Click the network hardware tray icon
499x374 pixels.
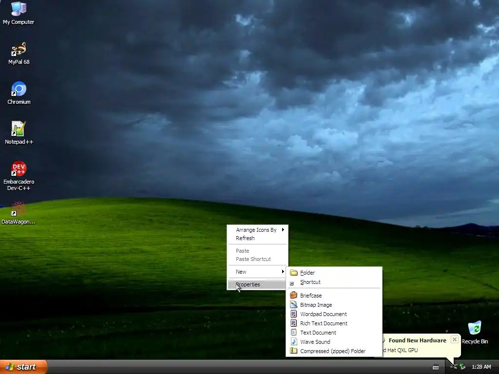454,367
